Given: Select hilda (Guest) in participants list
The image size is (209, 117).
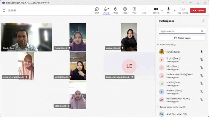Looking at the screenshot, I should [182, 68].
